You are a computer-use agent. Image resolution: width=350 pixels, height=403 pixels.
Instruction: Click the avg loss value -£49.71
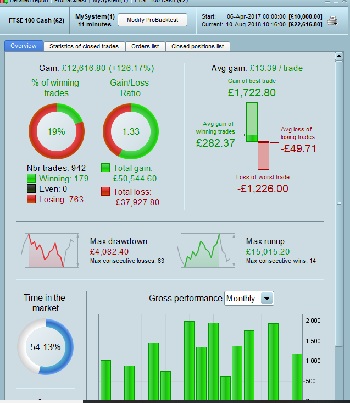(x=298, y=148)
